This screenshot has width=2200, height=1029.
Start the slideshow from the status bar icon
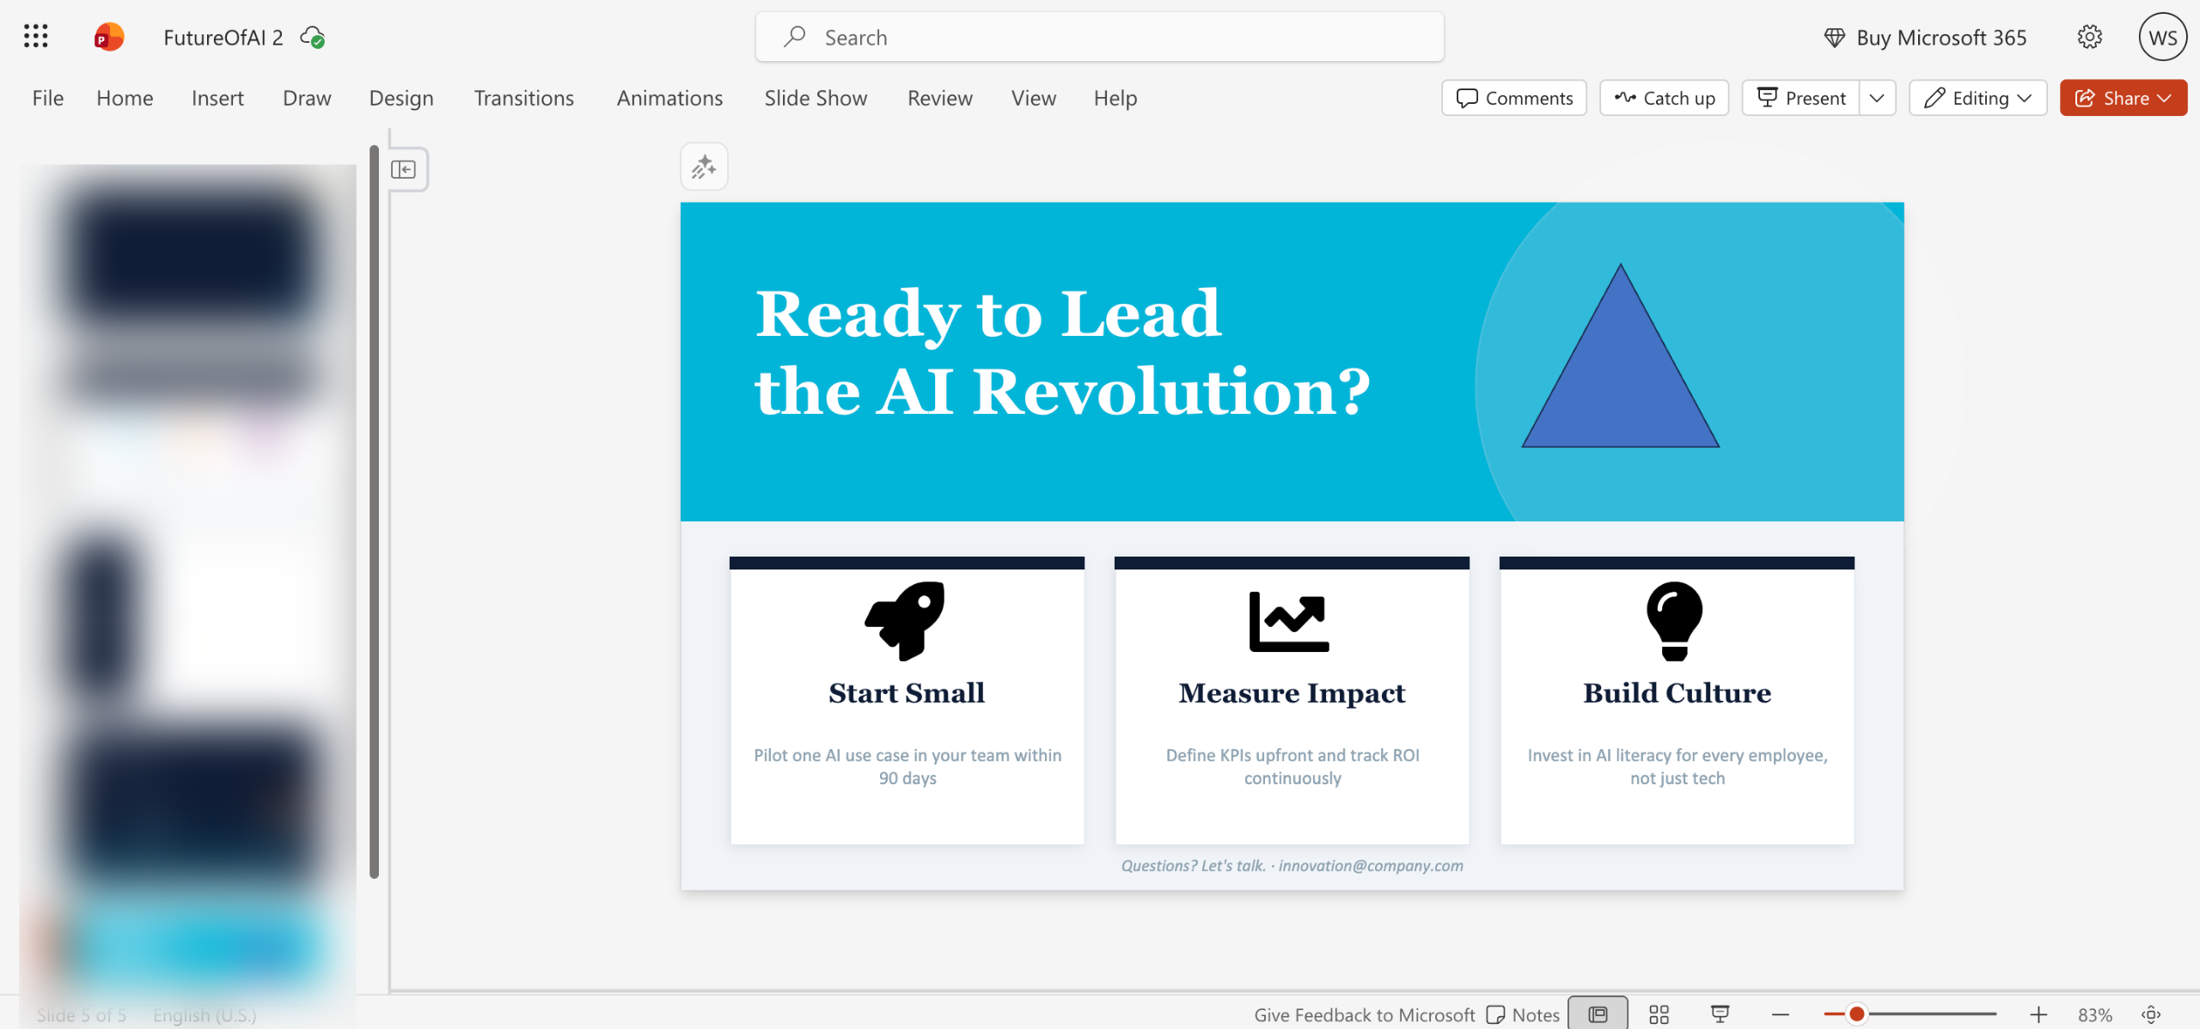(1720, 1014)
